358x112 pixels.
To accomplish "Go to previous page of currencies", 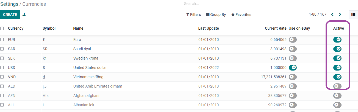I will (332, 15).
